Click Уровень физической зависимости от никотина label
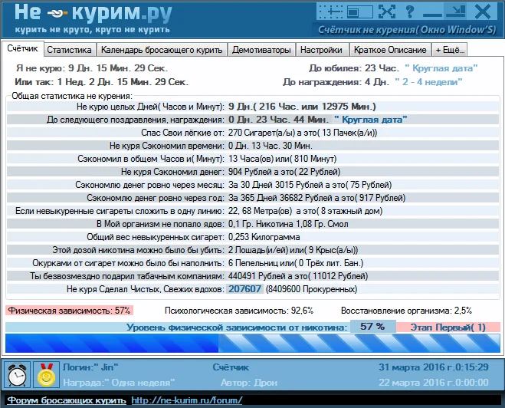The width and height of the screenshot is (505, 408). 237,327
